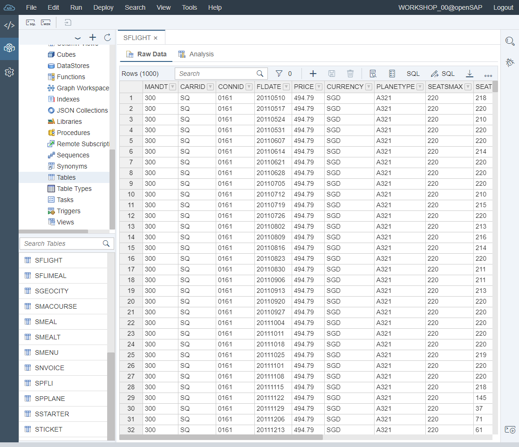
Task: Click the Database Explorer sidebar icon
Action: point(9,48)
